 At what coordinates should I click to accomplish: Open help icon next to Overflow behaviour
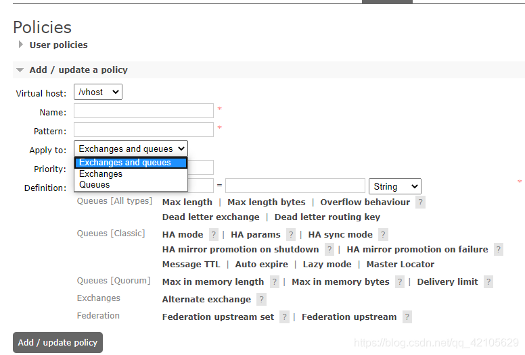pyautogui.click(x=421, y=202)
